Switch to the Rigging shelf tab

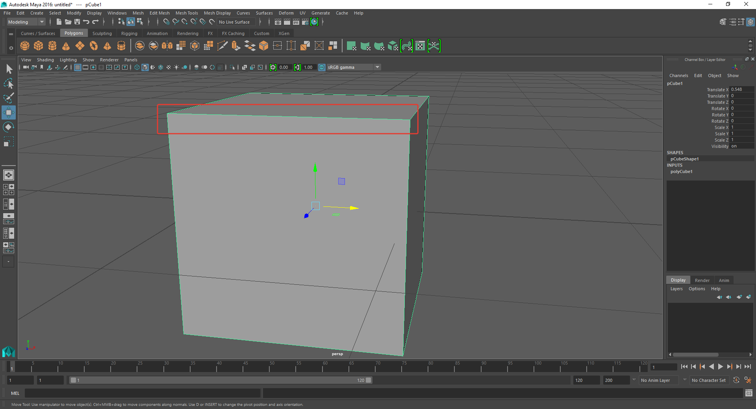tap(129, 33)
